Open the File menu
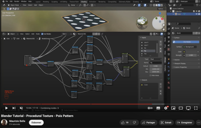The image size is (201, 128). [x=7, y=2]
